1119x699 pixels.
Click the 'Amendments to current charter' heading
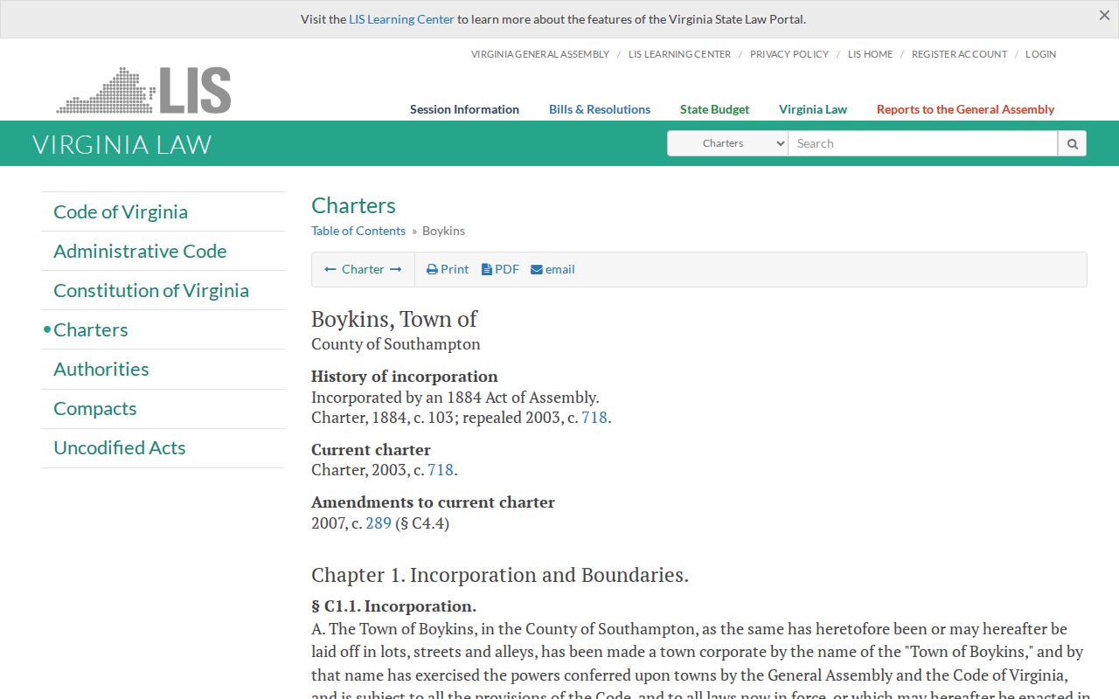pos(433,502)
